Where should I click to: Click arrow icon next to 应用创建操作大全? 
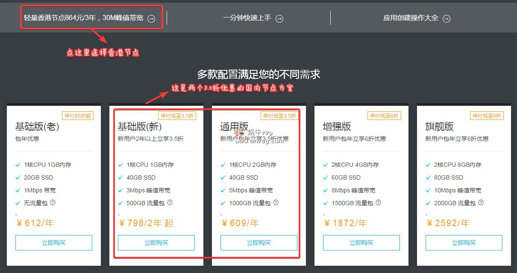point(446,18)
